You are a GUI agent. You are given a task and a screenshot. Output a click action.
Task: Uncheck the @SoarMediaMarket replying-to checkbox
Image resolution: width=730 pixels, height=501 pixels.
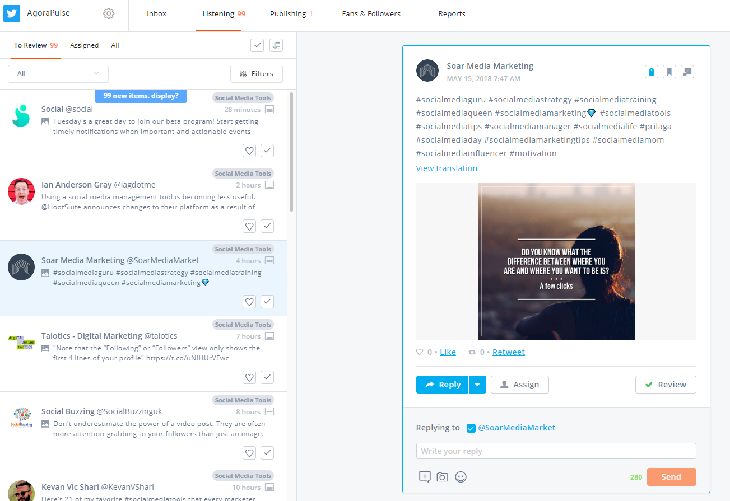(x=471, y=428)
